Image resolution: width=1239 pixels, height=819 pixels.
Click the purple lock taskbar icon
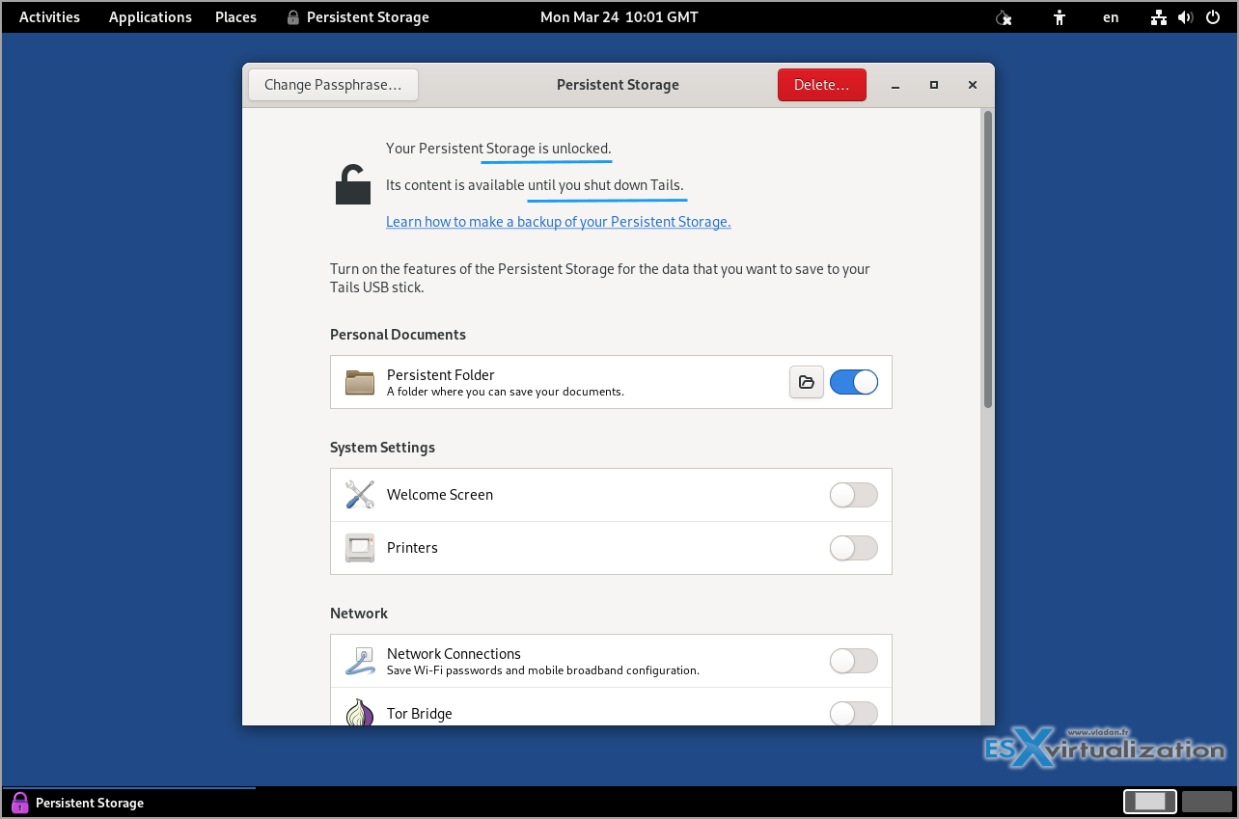[19, 803]
